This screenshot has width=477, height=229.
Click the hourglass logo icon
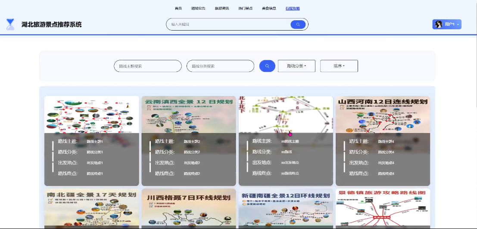[11, 24]
